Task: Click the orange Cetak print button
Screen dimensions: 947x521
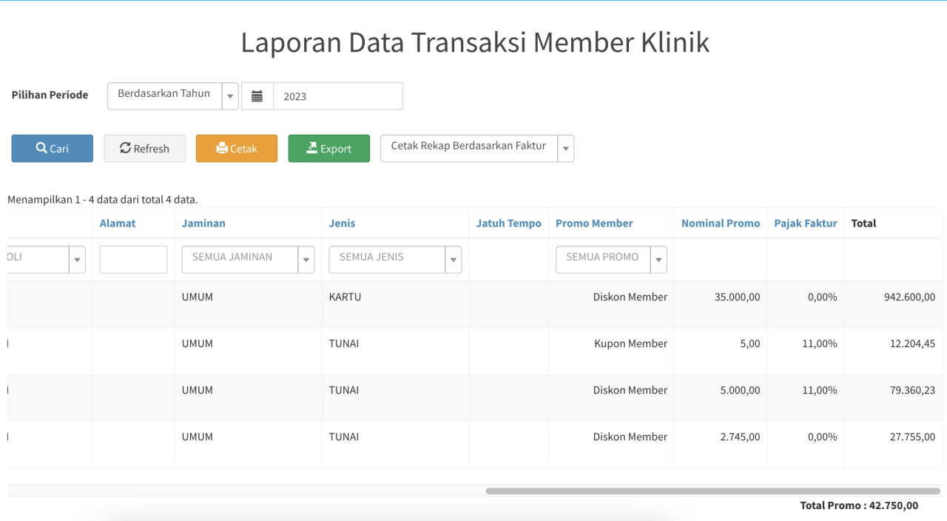Action: pos(236,148)
